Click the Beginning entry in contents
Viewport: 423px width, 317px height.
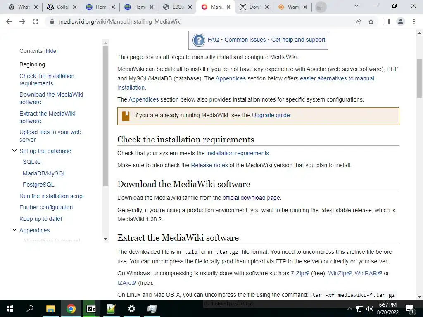tap(32, 65)
